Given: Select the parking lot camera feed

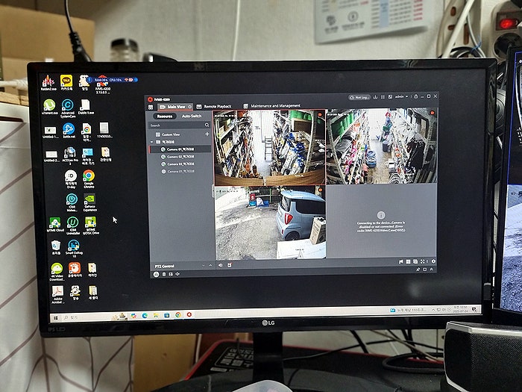Looking at the screenshot, I should coord(270,223).
